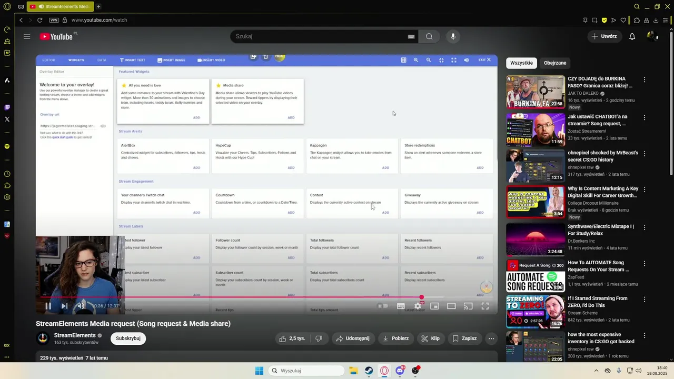Open options for Automate Song Requests video
The height and width of the screenshot is (379, 674).
click(x=645, y=263)
